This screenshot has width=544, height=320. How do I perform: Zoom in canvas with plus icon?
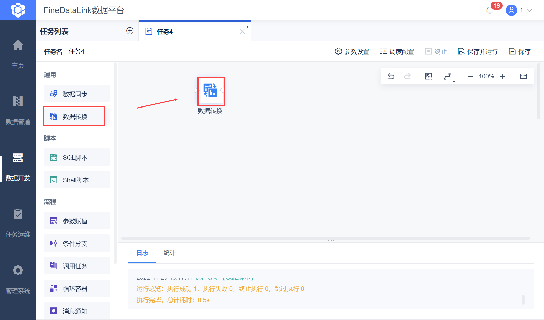[503, 76]
